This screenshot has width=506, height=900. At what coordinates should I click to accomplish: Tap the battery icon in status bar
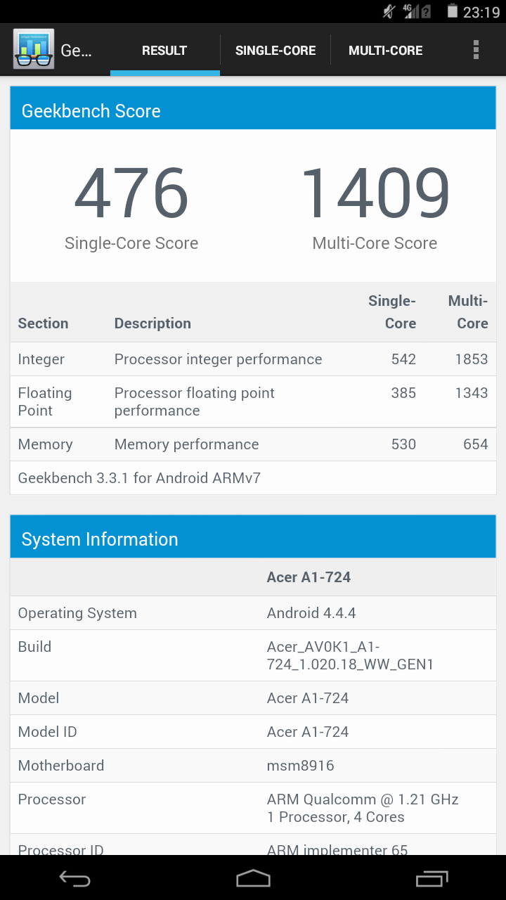pos(453,11)
